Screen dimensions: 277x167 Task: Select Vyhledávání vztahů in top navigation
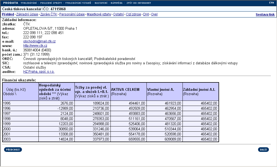(x=78, y=3)
